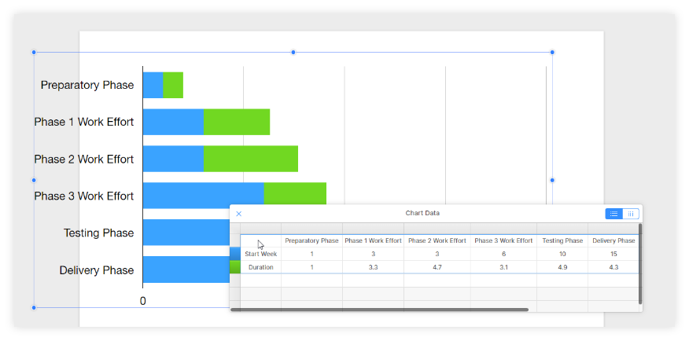The image size is (689, 341).
Task: Click Start Week cell for Testing Phase (10)
Action: coord(562,254)
